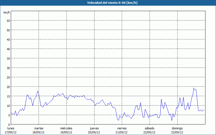The width and height of the screenshot is (216, 135).
Task: Click the 'viernes' day label
Action: [x=122, y=128]
